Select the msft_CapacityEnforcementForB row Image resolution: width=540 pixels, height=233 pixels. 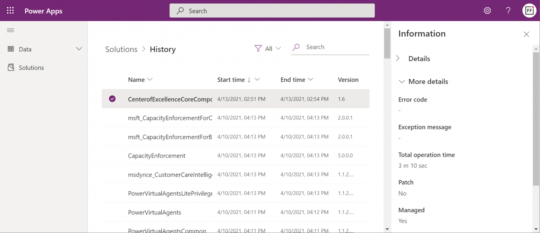click(x=236, y=137)
